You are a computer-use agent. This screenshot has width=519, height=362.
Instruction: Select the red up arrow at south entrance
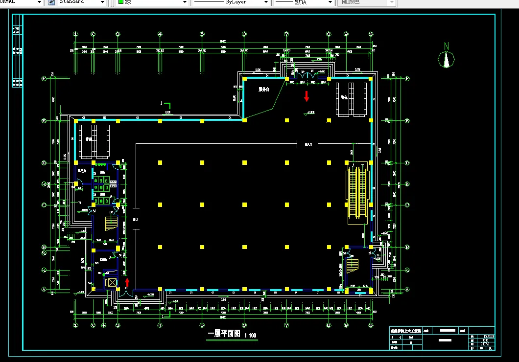click(x=127, y=282)
